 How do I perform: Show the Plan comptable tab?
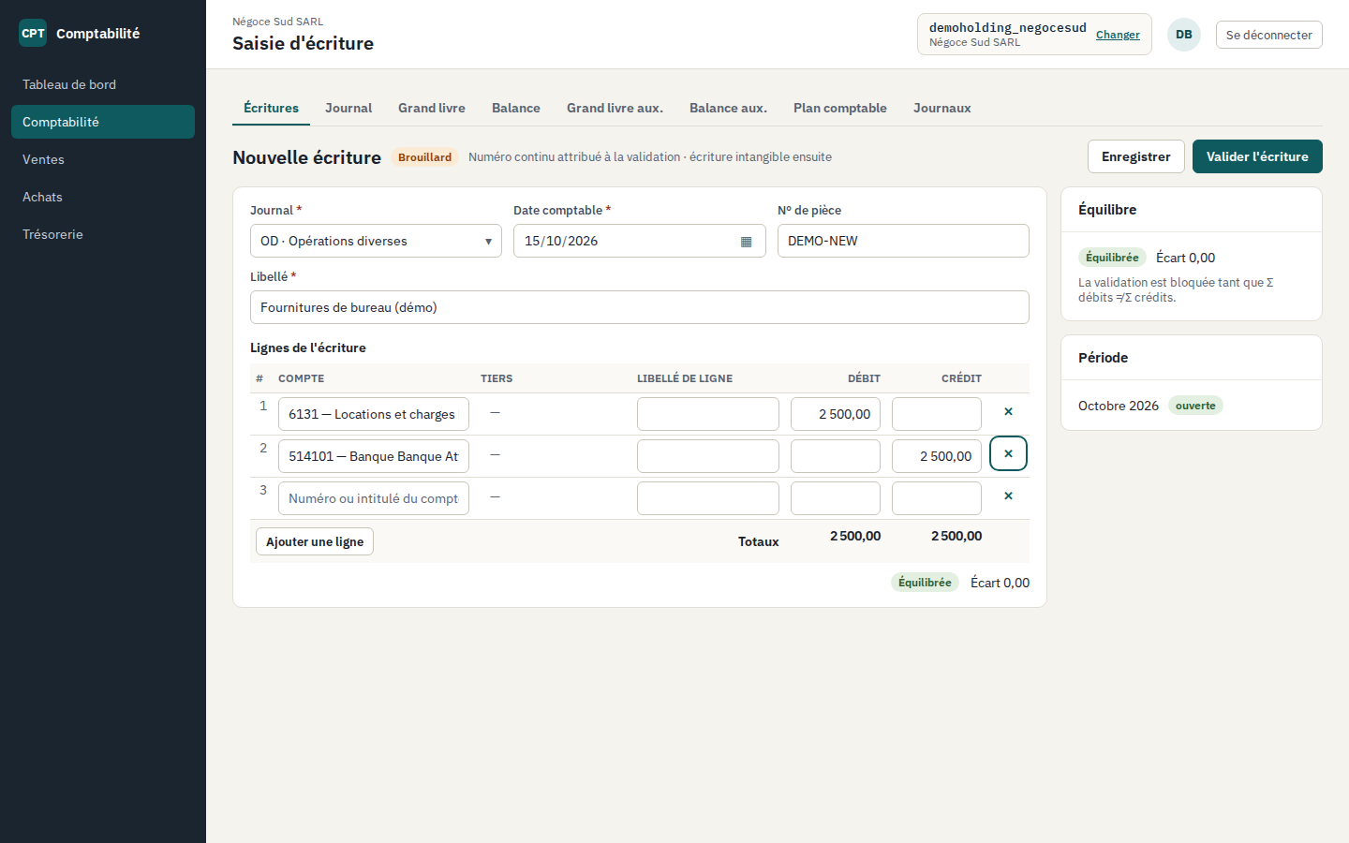tap(840, 108)
